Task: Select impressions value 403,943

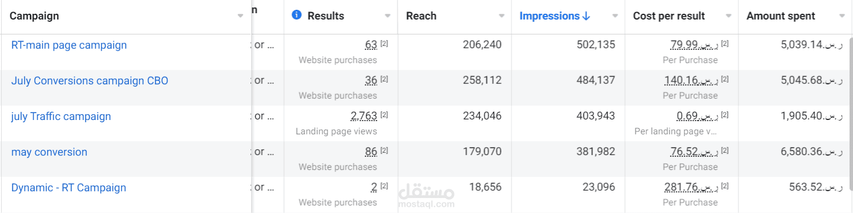Action: click(x=596, y=116)
